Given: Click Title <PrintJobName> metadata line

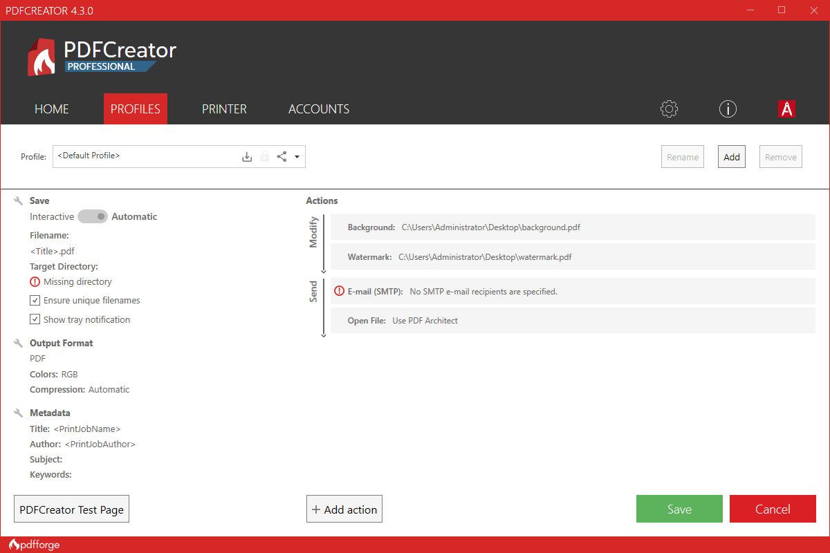Looking at the screenshot, I should tap(75, 429).
